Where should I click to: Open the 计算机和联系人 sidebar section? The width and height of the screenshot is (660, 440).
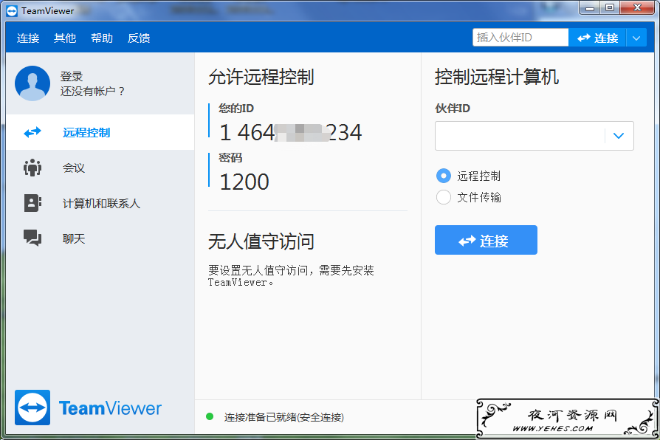click(x=100, y=203)
